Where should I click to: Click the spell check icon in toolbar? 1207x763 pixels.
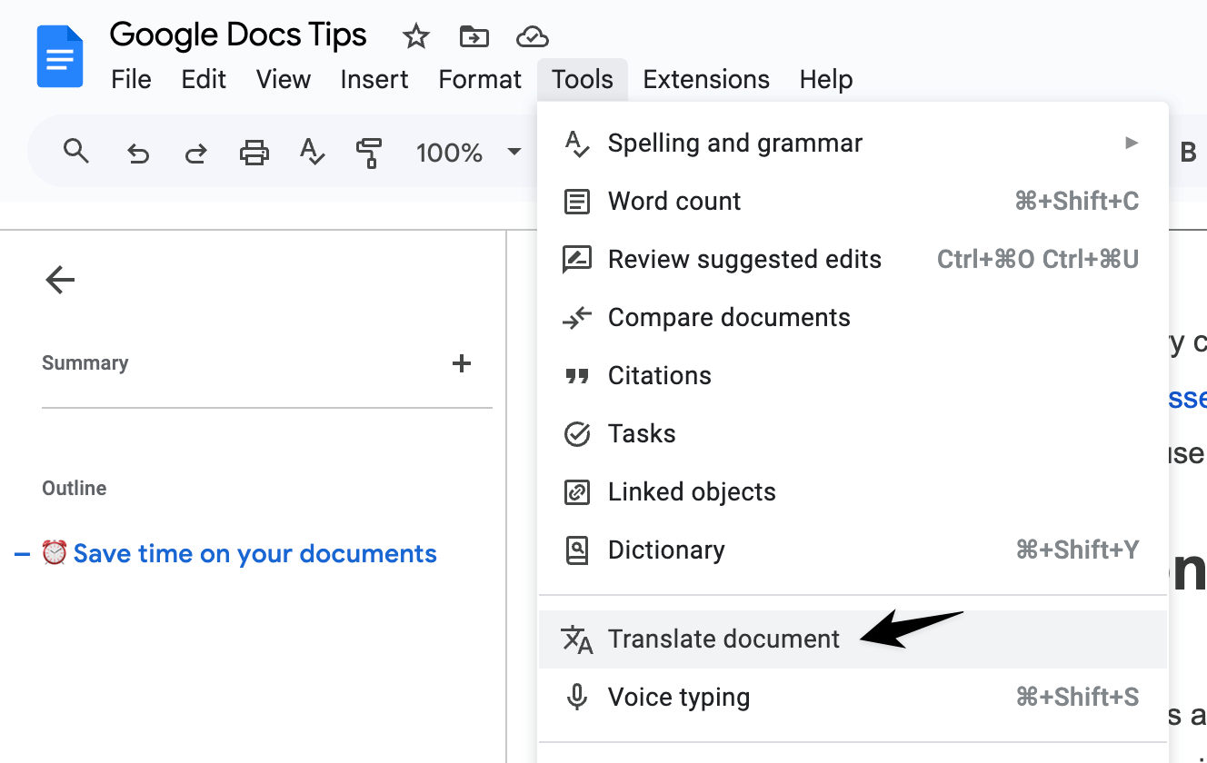pyautogui.click(x=312, y=153)
